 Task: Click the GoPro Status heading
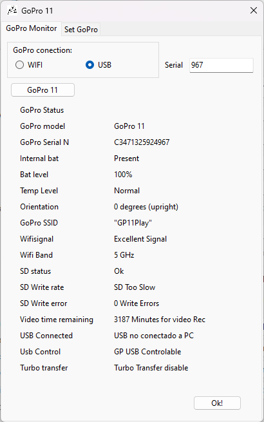click(42, 110)
